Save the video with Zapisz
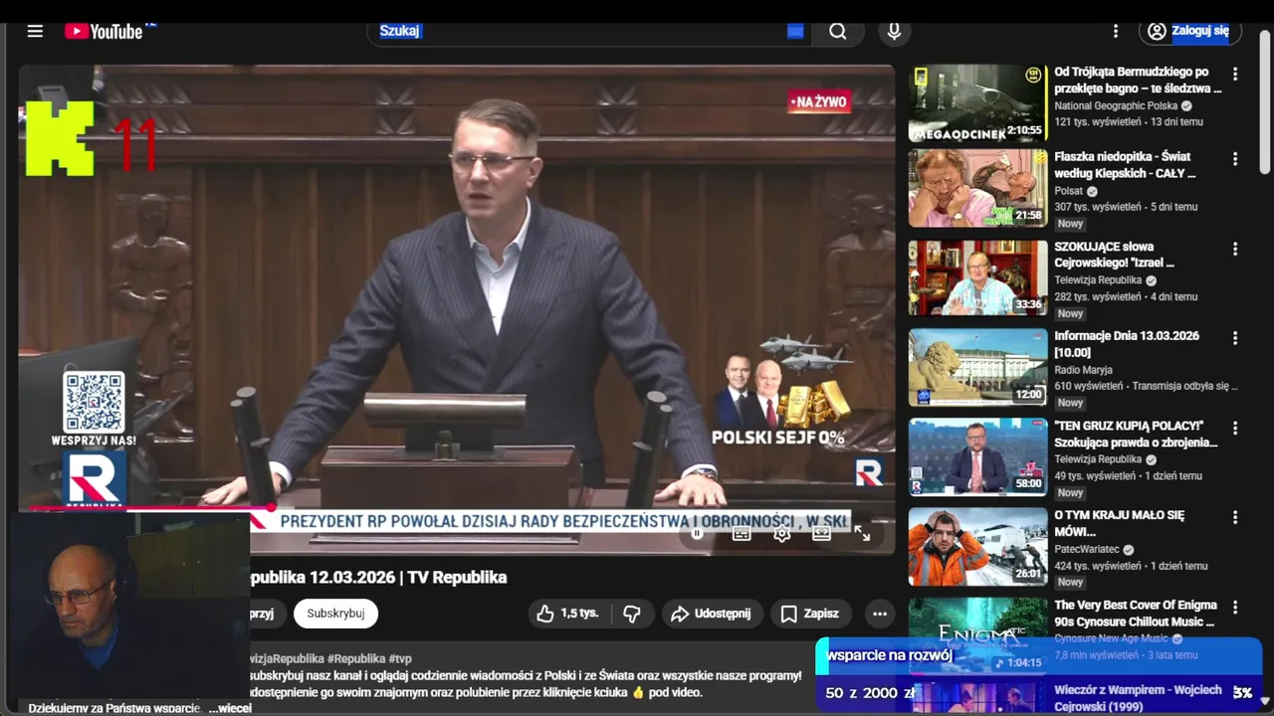 point(810,614)
